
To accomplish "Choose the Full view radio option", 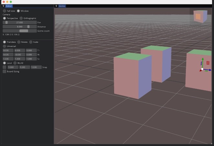I will [5, 11].
